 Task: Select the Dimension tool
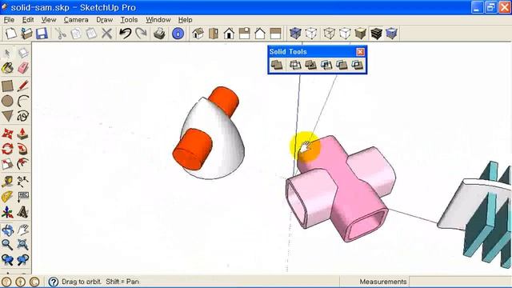23,182
